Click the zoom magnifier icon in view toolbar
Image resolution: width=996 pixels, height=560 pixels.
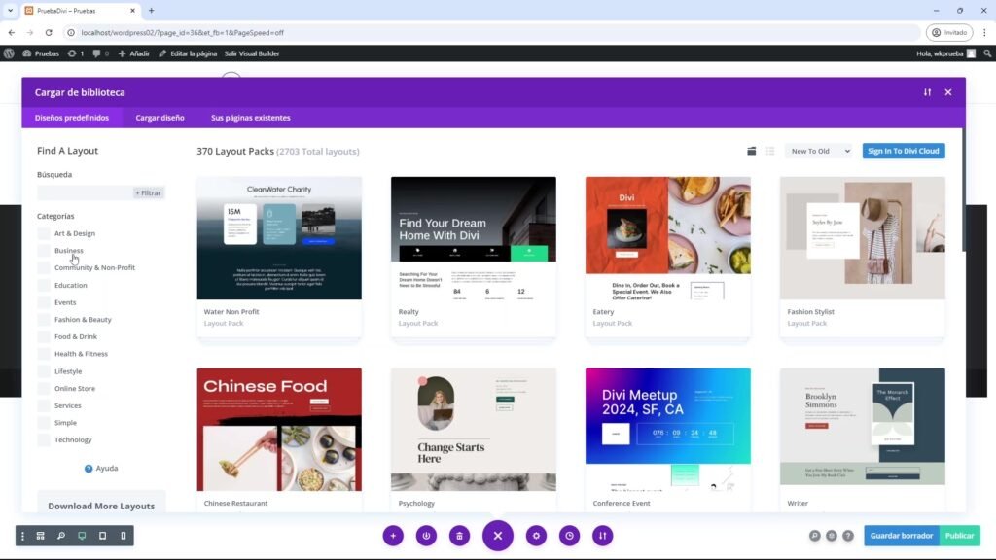[61, 536]
